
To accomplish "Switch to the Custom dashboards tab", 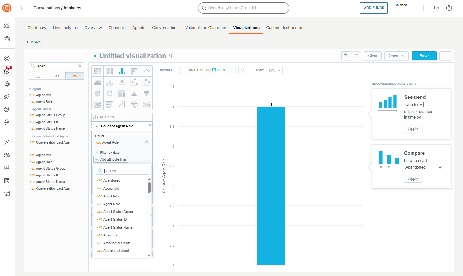I will (285, 28).
